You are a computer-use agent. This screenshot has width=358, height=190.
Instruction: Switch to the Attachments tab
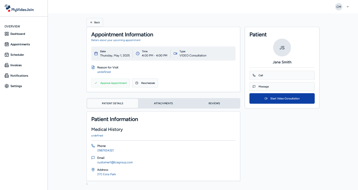(163, 103)
